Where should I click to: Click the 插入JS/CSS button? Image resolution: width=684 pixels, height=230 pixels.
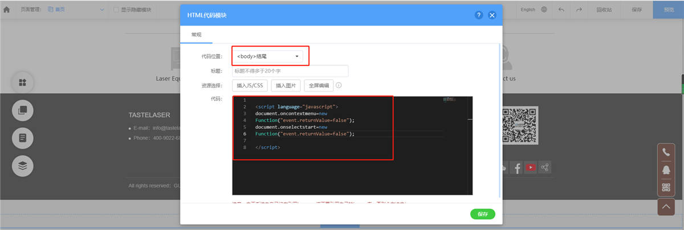(x=250, y=85)
